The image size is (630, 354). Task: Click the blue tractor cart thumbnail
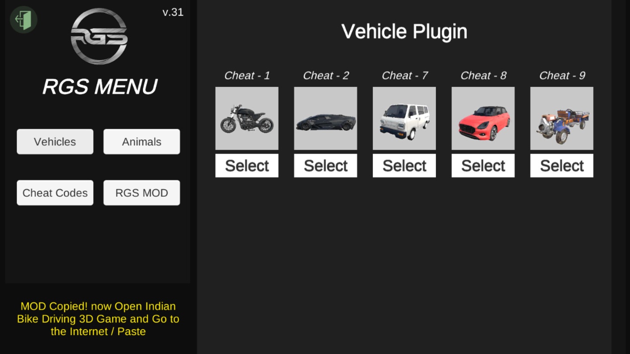(x=562, y=118)
